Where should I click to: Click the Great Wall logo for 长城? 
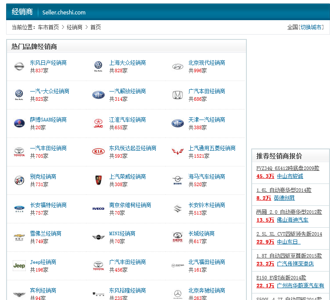click(x=178, y=237)
